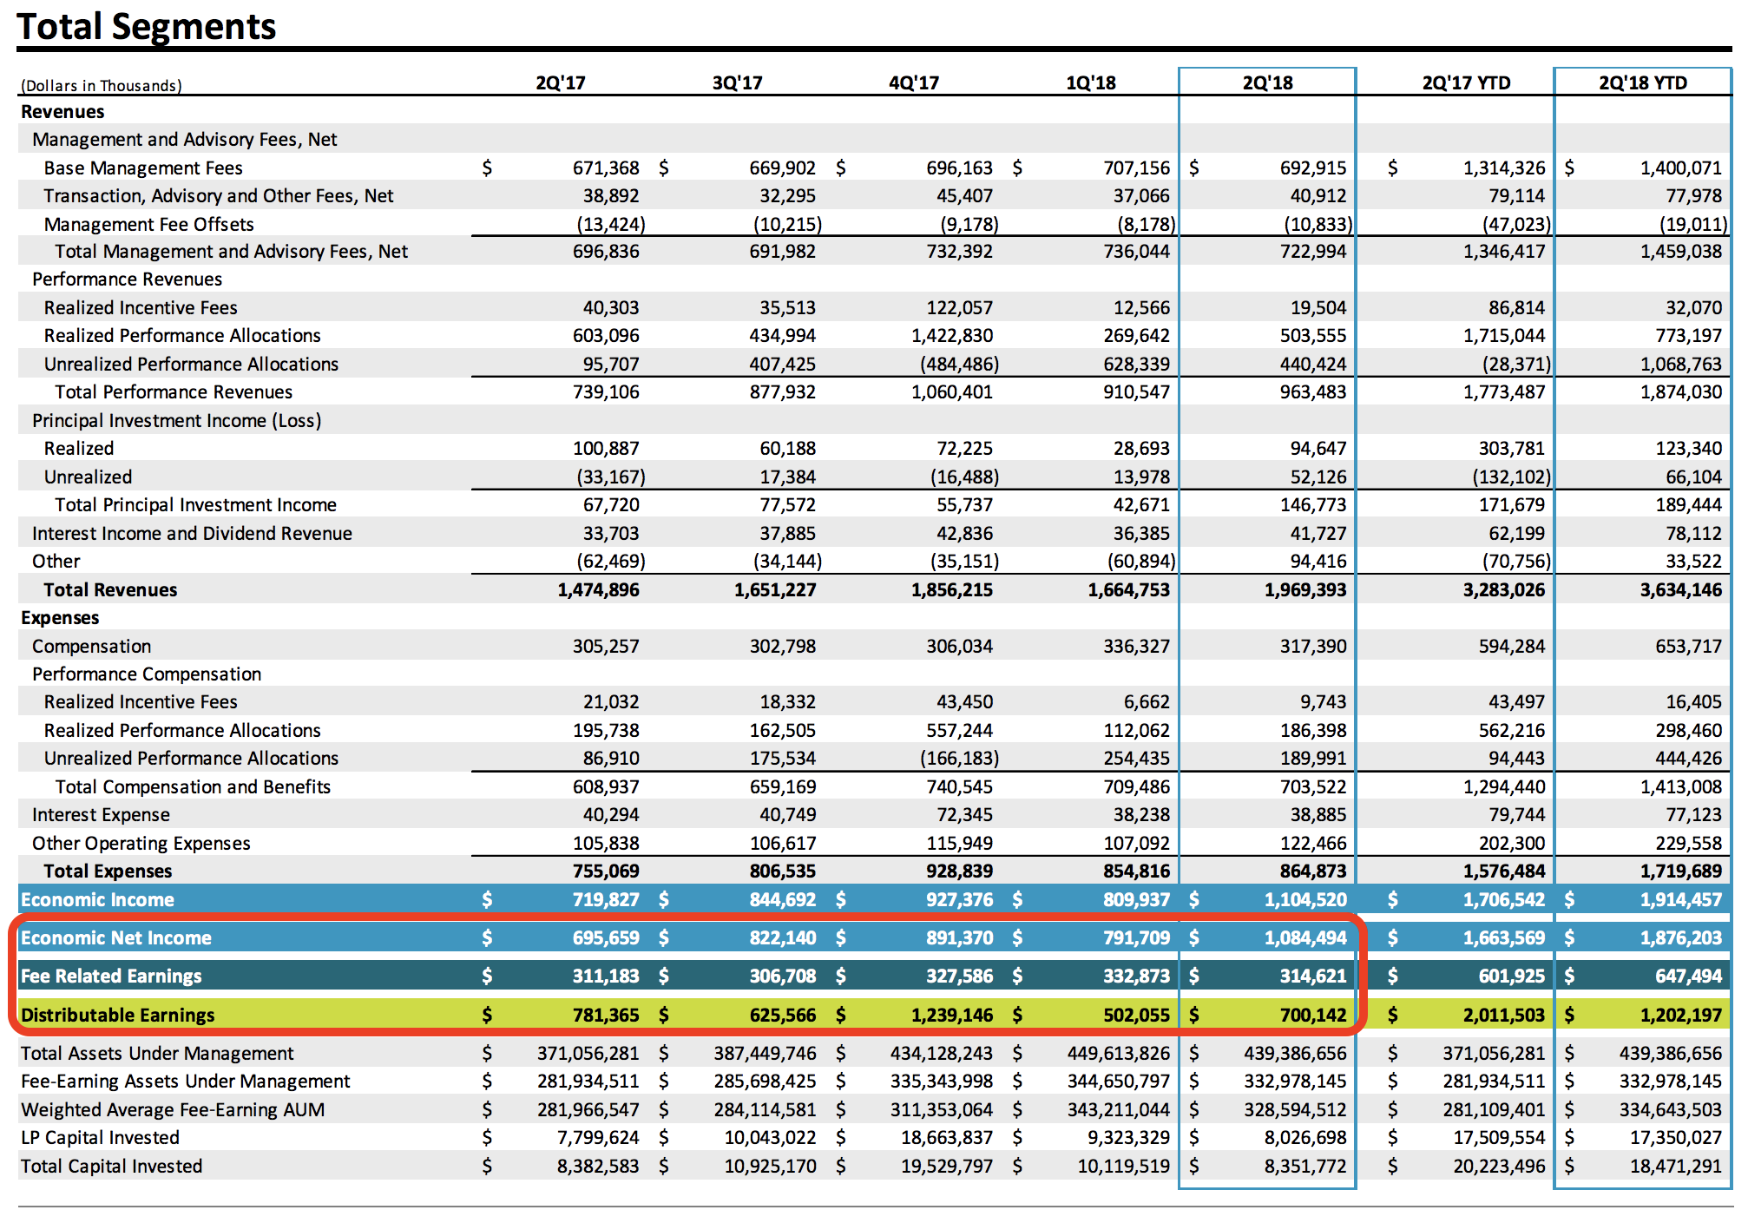Image resolution: width=1748 pixels, height=1210 pixels.
Task: Click 'Fee-Earning Assets Under Management' label
Action: point(186,1082)
